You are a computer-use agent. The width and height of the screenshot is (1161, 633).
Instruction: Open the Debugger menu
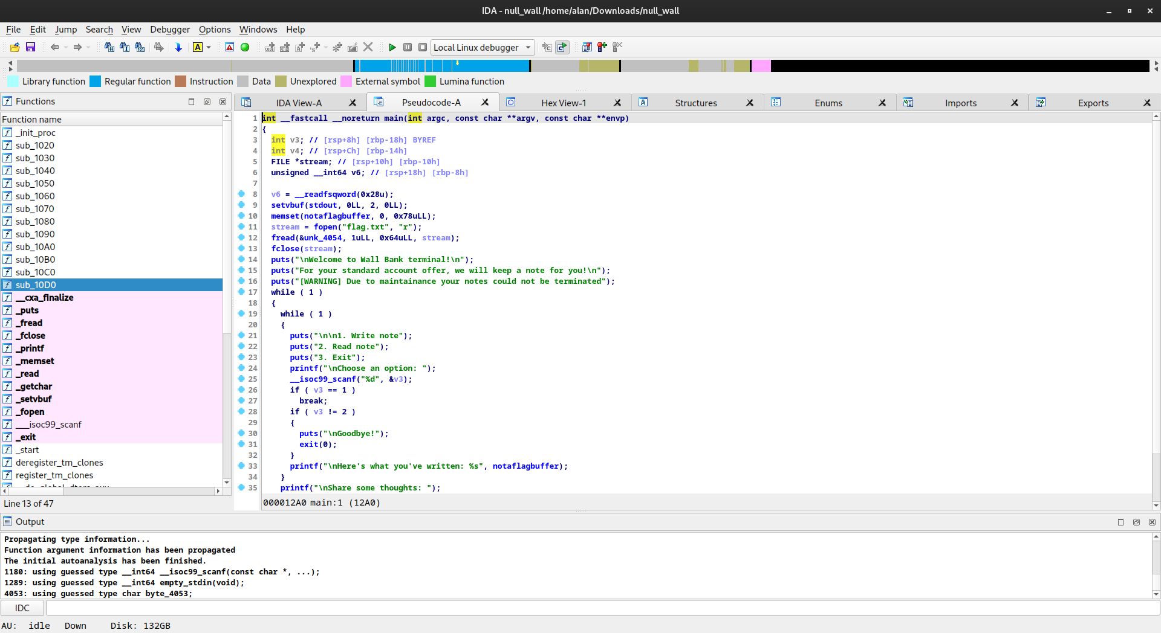[x=170, y=29]
